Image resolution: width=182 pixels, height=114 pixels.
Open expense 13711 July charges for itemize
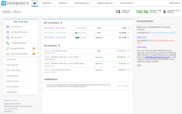point(57,70)
